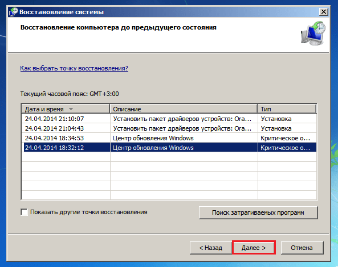Open 'Как выбрать точку восстановления?' link
This screenshot has height=267, width=338.
pos(74,68)
